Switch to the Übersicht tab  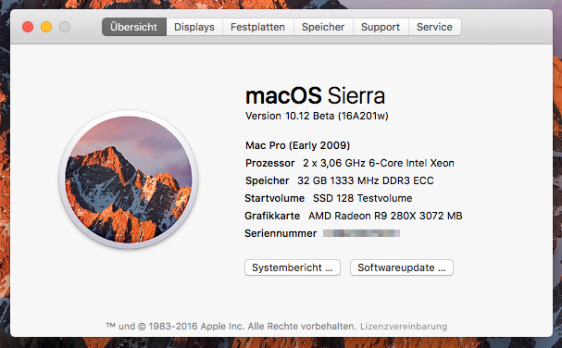point(133,27)
